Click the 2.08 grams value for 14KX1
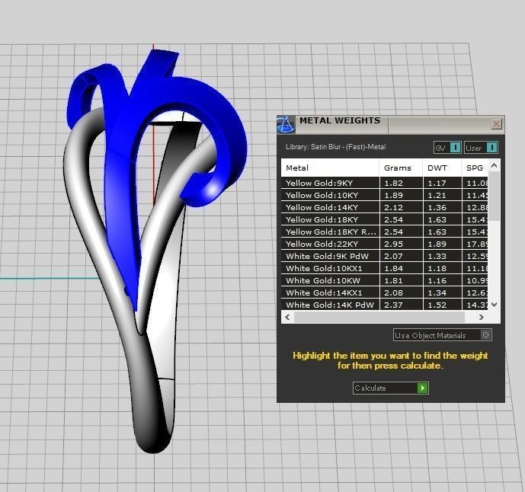Screen dimensions: 525x492 (393, 293)
